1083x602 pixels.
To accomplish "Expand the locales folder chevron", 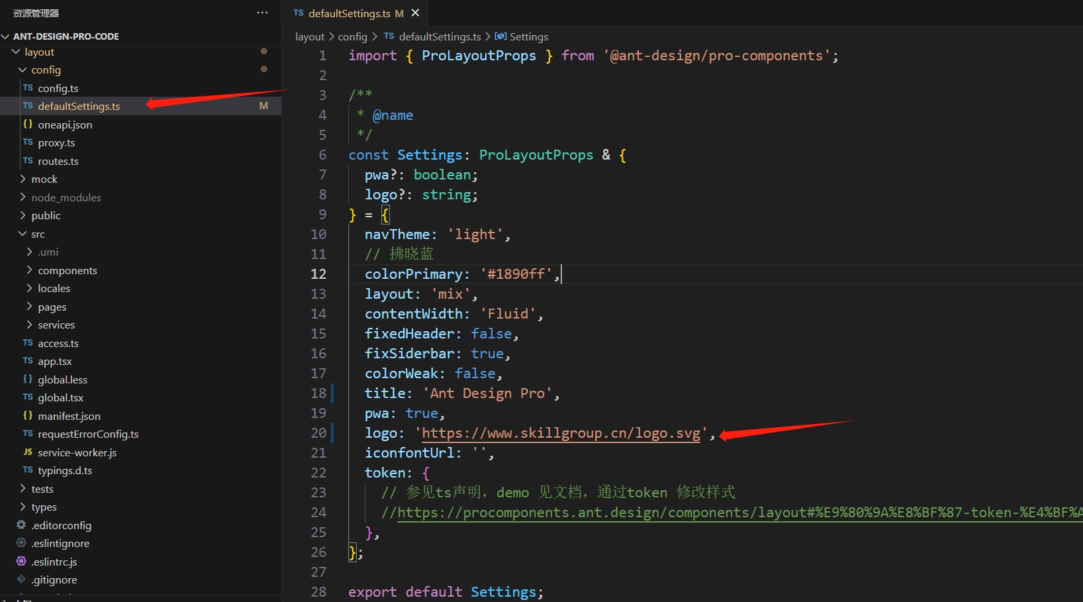I will pyautogui.click(x=29, y=288).
